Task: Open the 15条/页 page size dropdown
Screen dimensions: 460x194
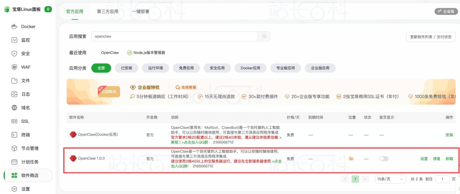Action: tap(390, 179)
